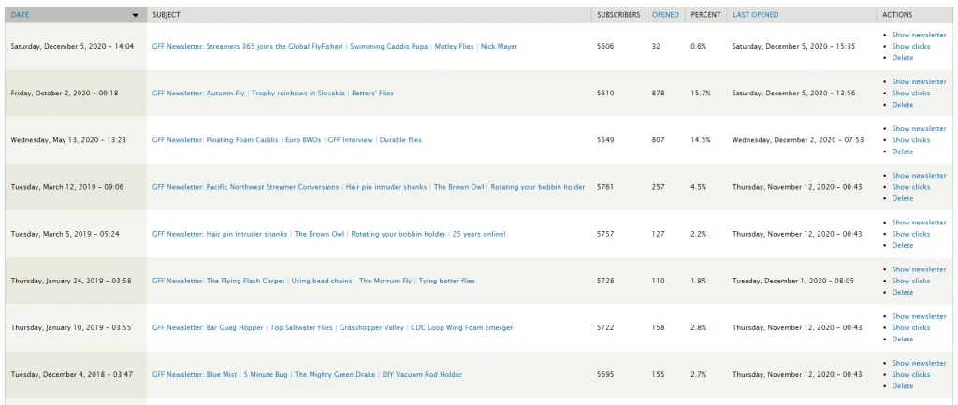Show clicks for January 10, 2019 newsletter
Image resolution: width=958 pixels, height=405 pixels.
click(x=910, y=327)
